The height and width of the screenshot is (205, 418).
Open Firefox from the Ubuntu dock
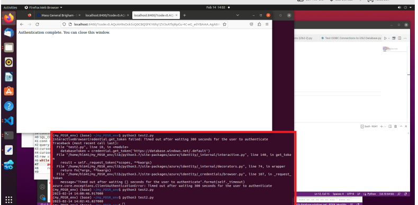(x=8, y=18)
